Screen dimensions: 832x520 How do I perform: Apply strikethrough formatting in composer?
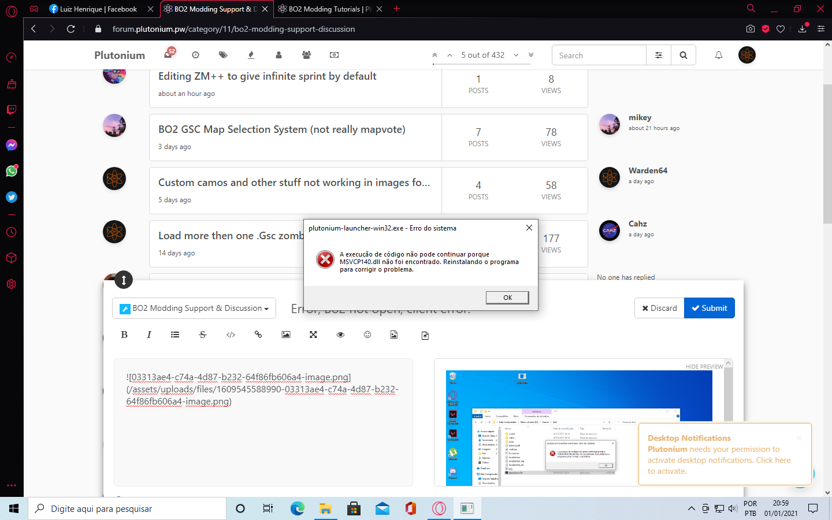203,335
